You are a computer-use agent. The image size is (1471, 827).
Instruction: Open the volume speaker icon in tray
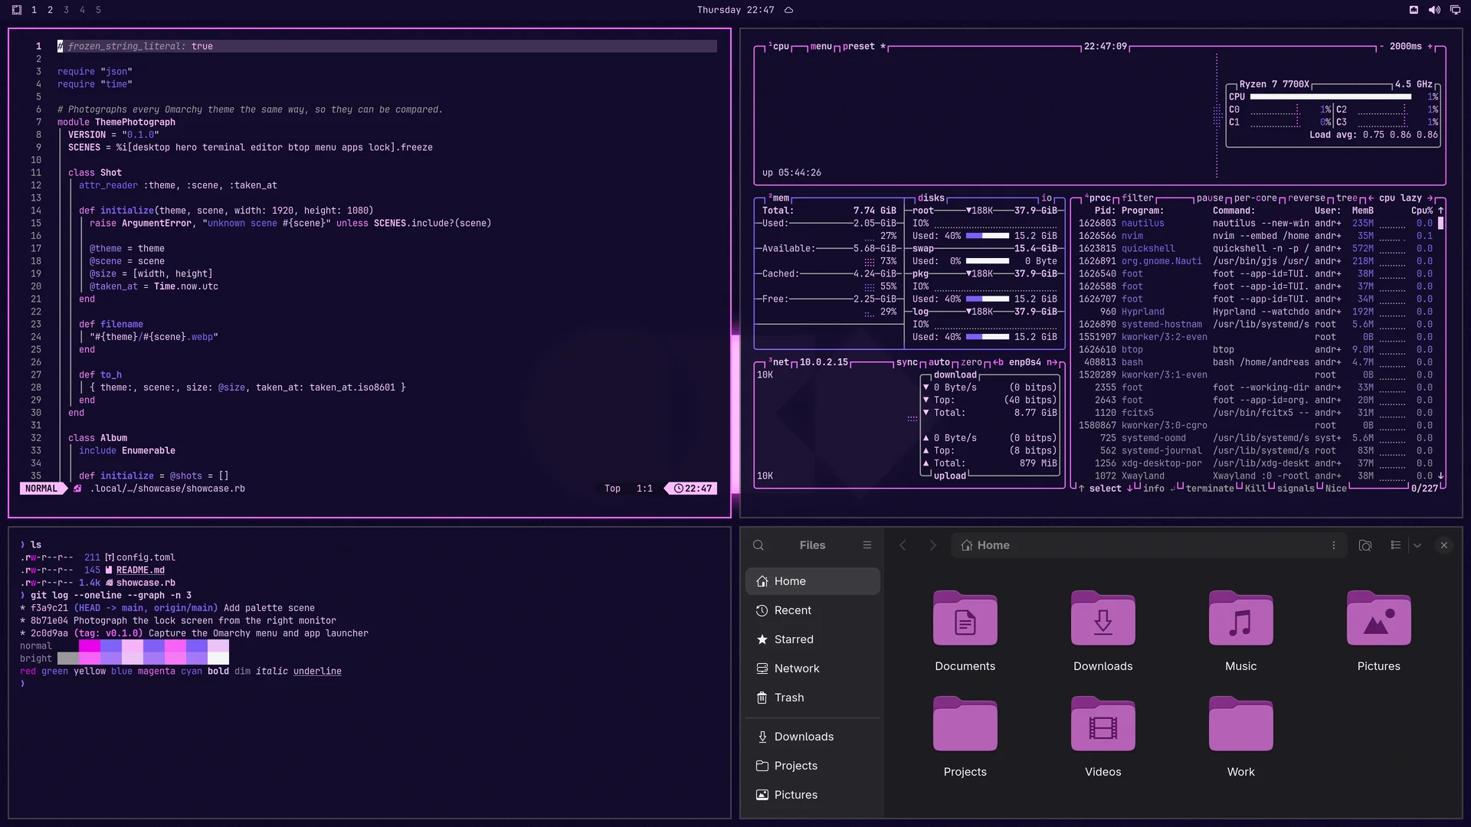[1434, 10]
